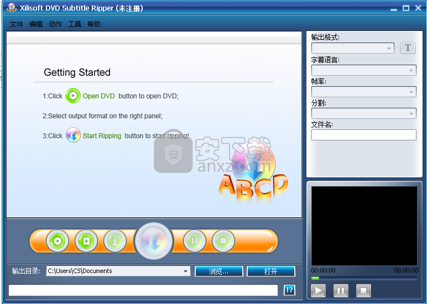The height and width of the screenshot is (304, 427).
Task: Start ripping with the large center button
Action: click(154, 242)
